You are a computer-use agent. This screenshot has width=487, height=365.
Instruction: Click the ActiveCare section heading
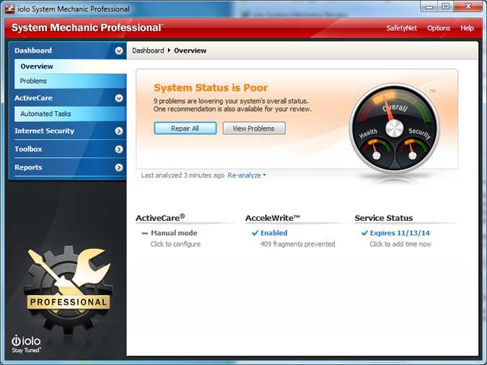[160, 218]
